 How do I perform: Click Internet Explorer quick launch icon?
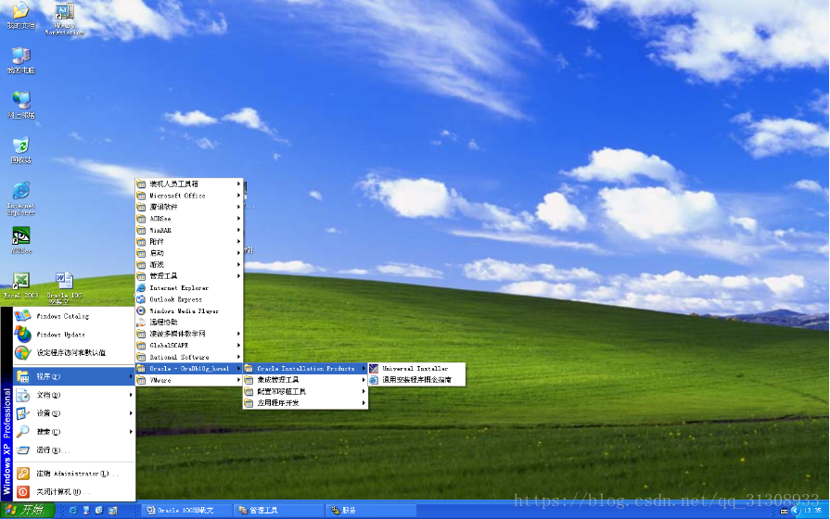click(72, 511)
